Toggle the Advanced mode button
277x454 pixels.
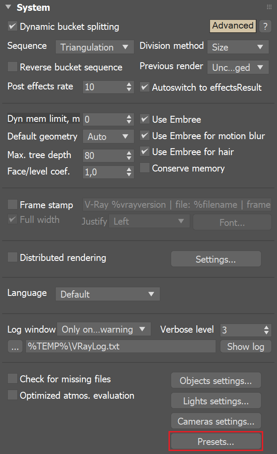[x=232, y=26]
